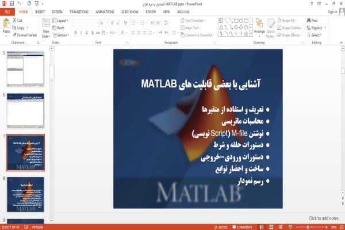The width and height of the screenshot is (345, 230).
Task: Switch to Reading View in status bar
Action: point(281,227)
